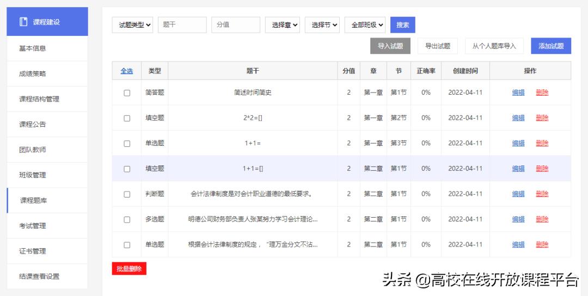Open 证书管理 from the side menu
The width and height of the screenshot is (588, 296).
click(x=33, y=251)
